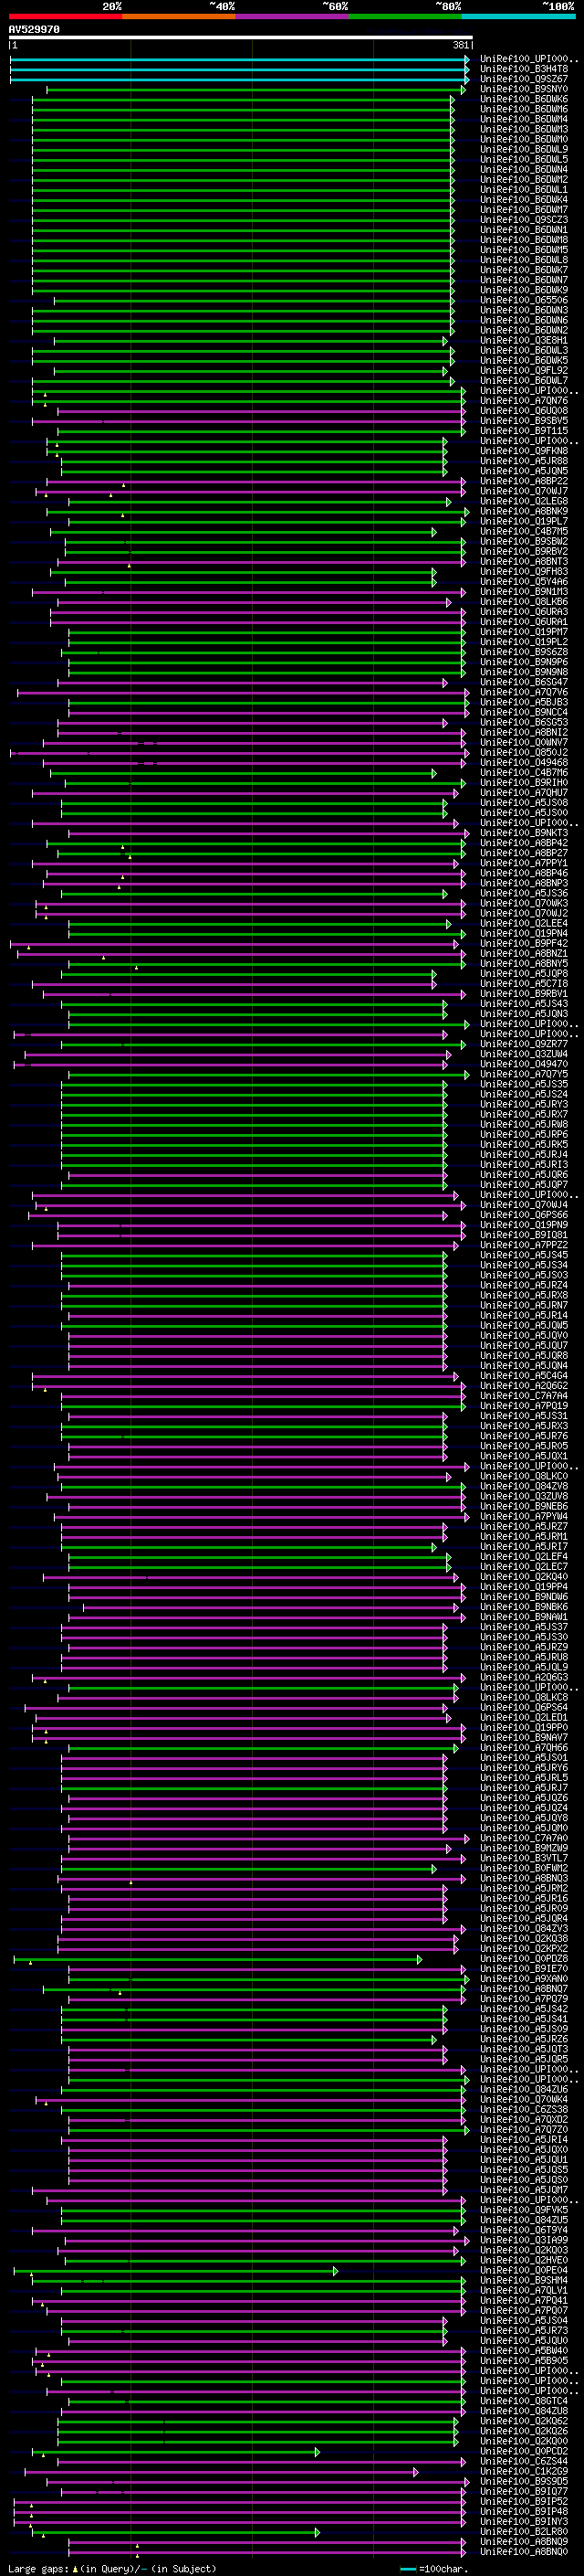Image resolution: width=584 pixels, height=2576 pixels.
Task: Select hit UniRef100_B9NEB6
Action: point(524,1506)
